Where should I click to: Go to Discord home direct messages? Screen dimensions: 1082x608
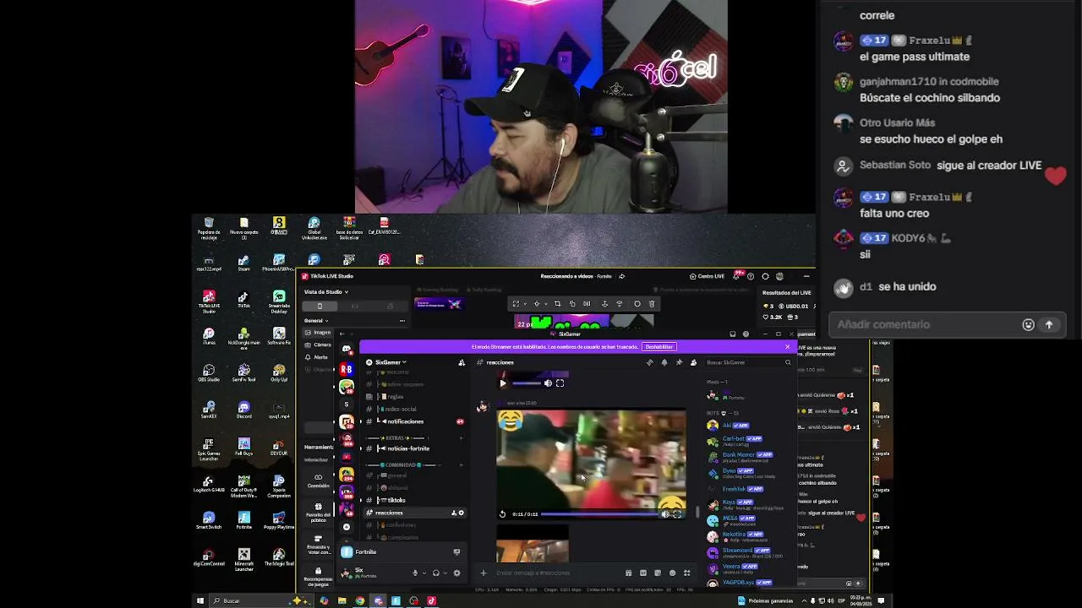347,349
